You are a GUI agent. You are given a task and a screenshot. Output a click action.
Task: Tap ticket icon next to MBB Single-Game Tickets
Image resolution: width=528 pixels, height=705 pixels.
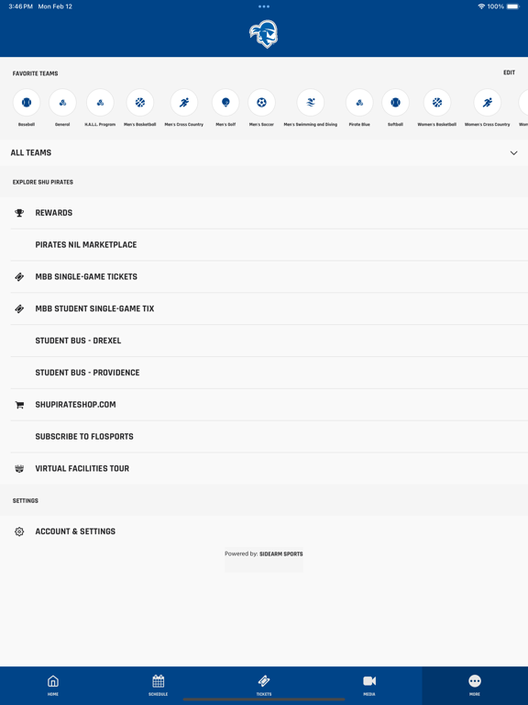coord(19,277)
